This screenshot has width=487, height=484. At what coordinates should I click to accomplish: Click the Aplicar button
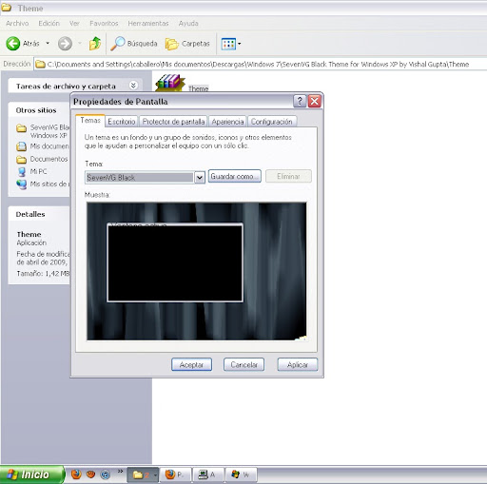pos(298,364)
